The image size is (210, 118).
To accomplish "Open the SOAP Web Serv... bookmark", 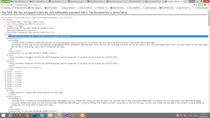I will pyautogui.click(x=167, y=8).
